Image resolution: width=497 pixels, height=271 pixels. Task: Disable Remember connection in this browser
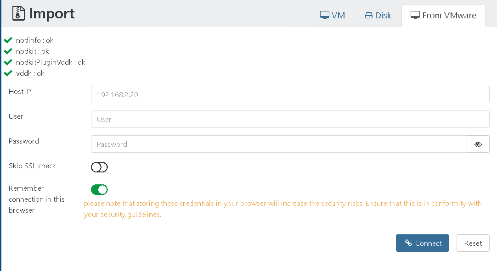[x=99, y=189]
